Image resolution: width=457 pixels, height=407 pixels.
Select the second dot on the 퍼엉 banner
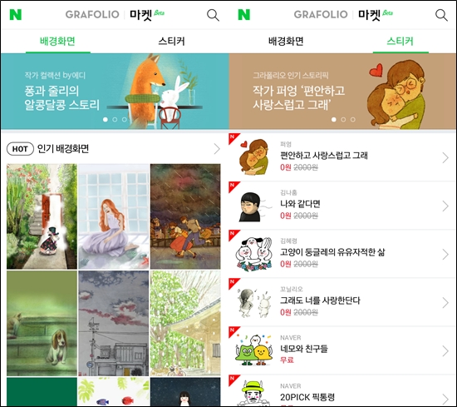[343, 119]
